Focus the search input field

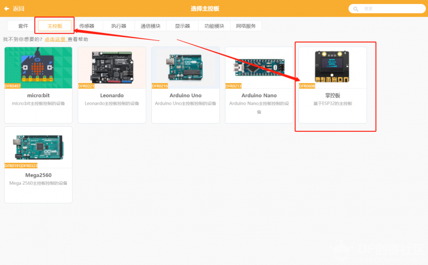point(387,9)
